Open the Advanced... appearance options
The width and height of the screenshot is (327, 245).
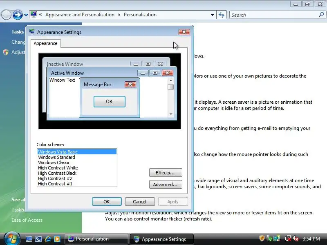tap(166, 185)
